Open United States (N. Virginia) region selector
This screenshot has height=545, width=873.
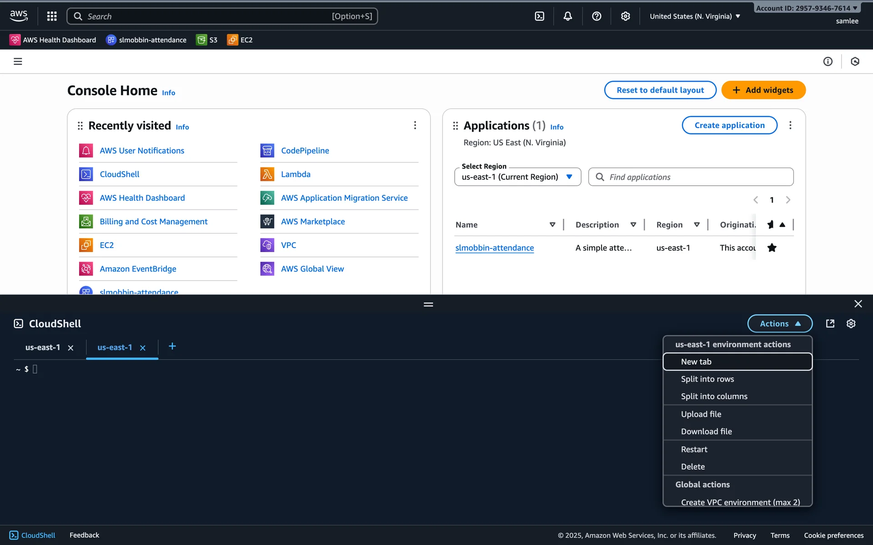pyautogui.click(x=695, y=16)
